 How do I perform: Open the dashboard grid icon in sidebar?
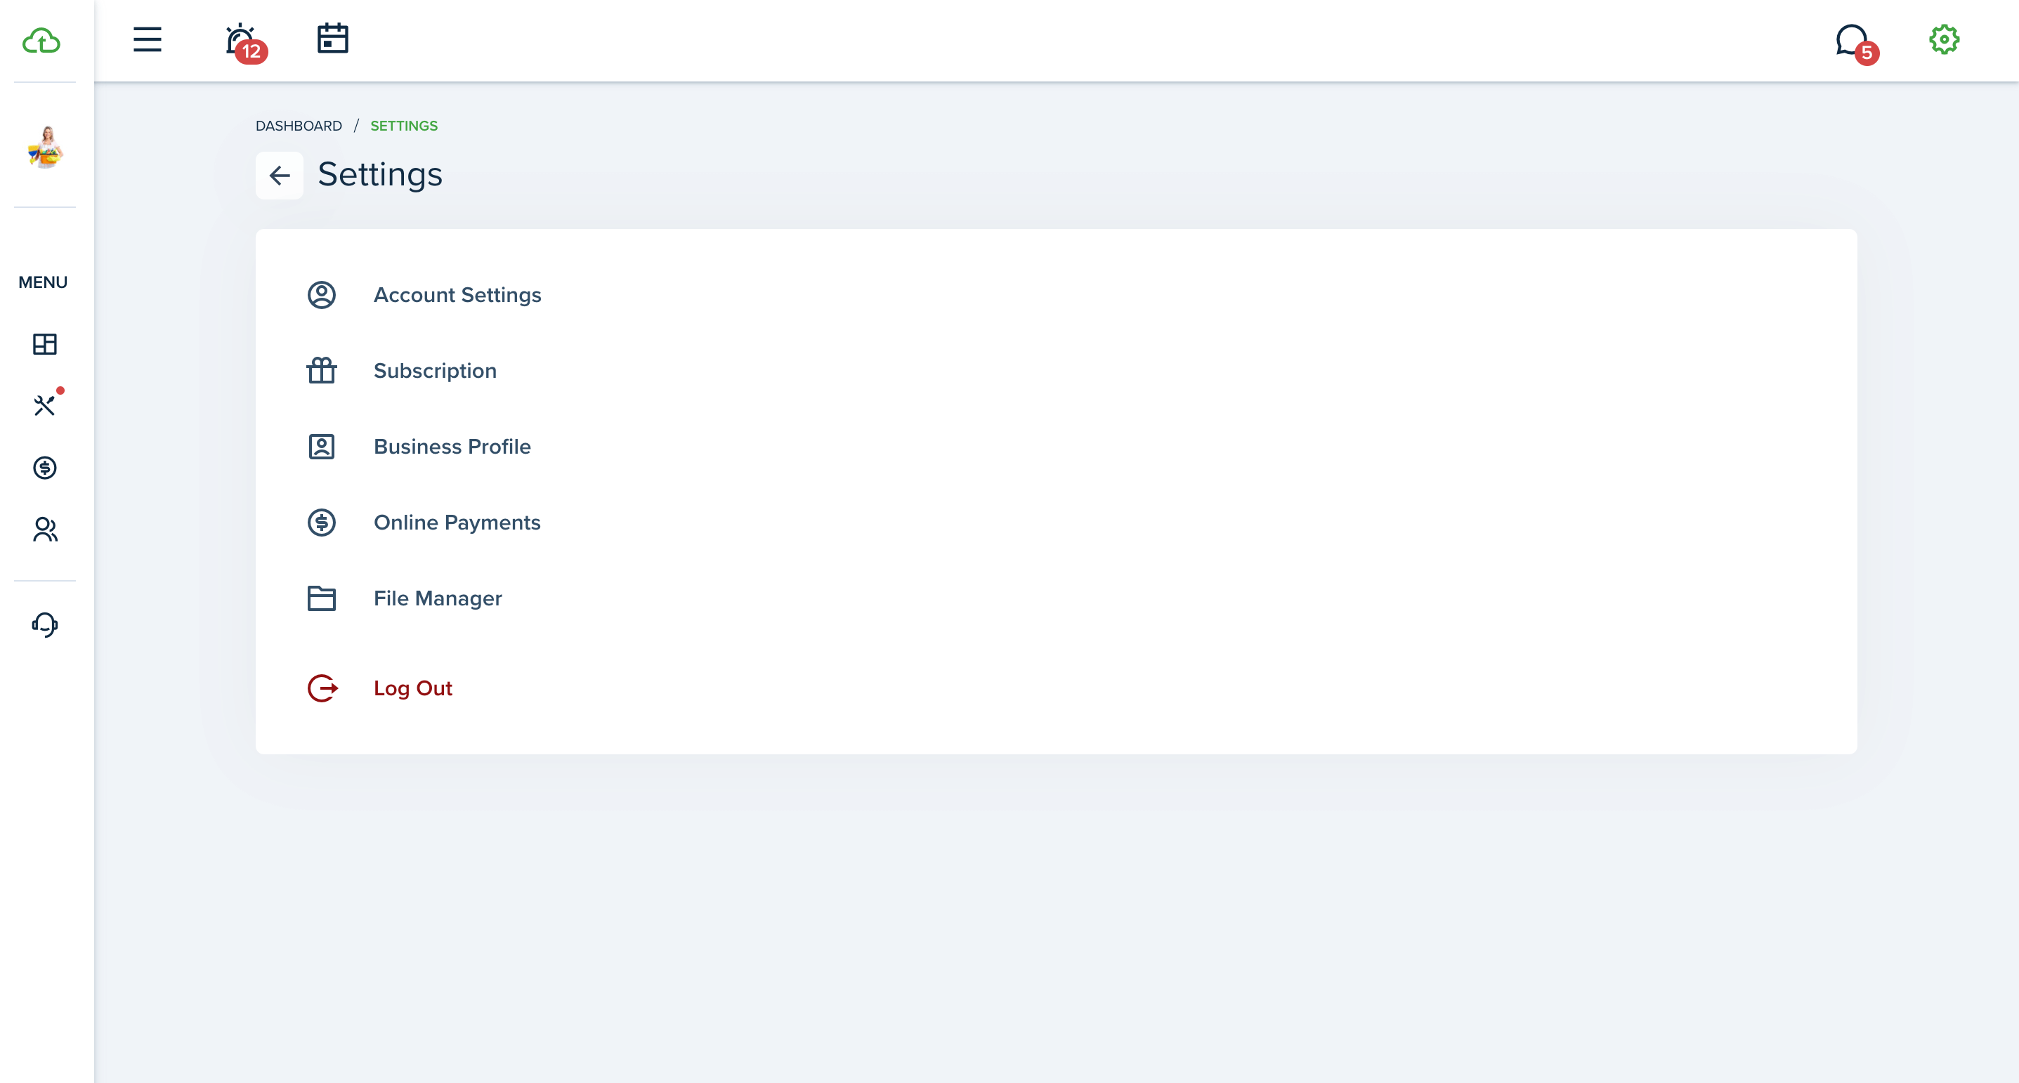click(x=45, y=344)
